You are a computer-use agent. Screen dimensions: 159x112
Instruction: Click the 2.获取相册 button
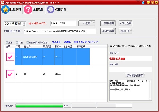108,23
